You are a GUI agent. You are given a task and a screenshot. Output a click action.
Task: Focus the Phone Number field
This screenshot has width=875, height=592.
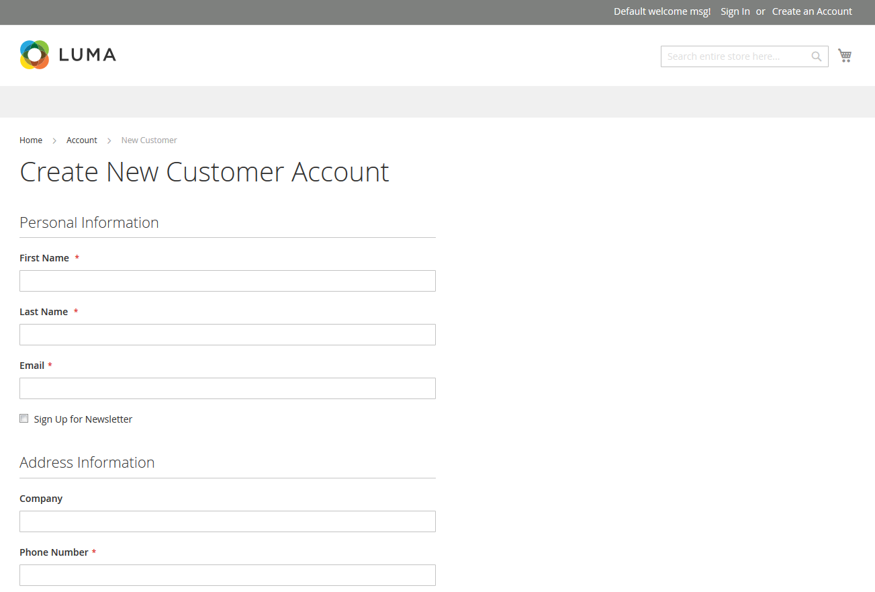pyautogui.click(x=228, y=575)
